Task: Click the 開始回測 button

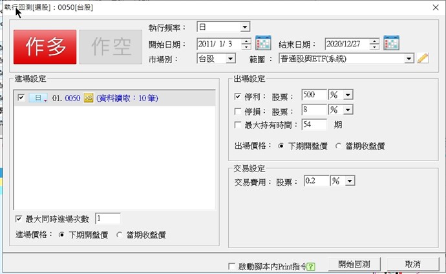Action: [x=354, y=264]
